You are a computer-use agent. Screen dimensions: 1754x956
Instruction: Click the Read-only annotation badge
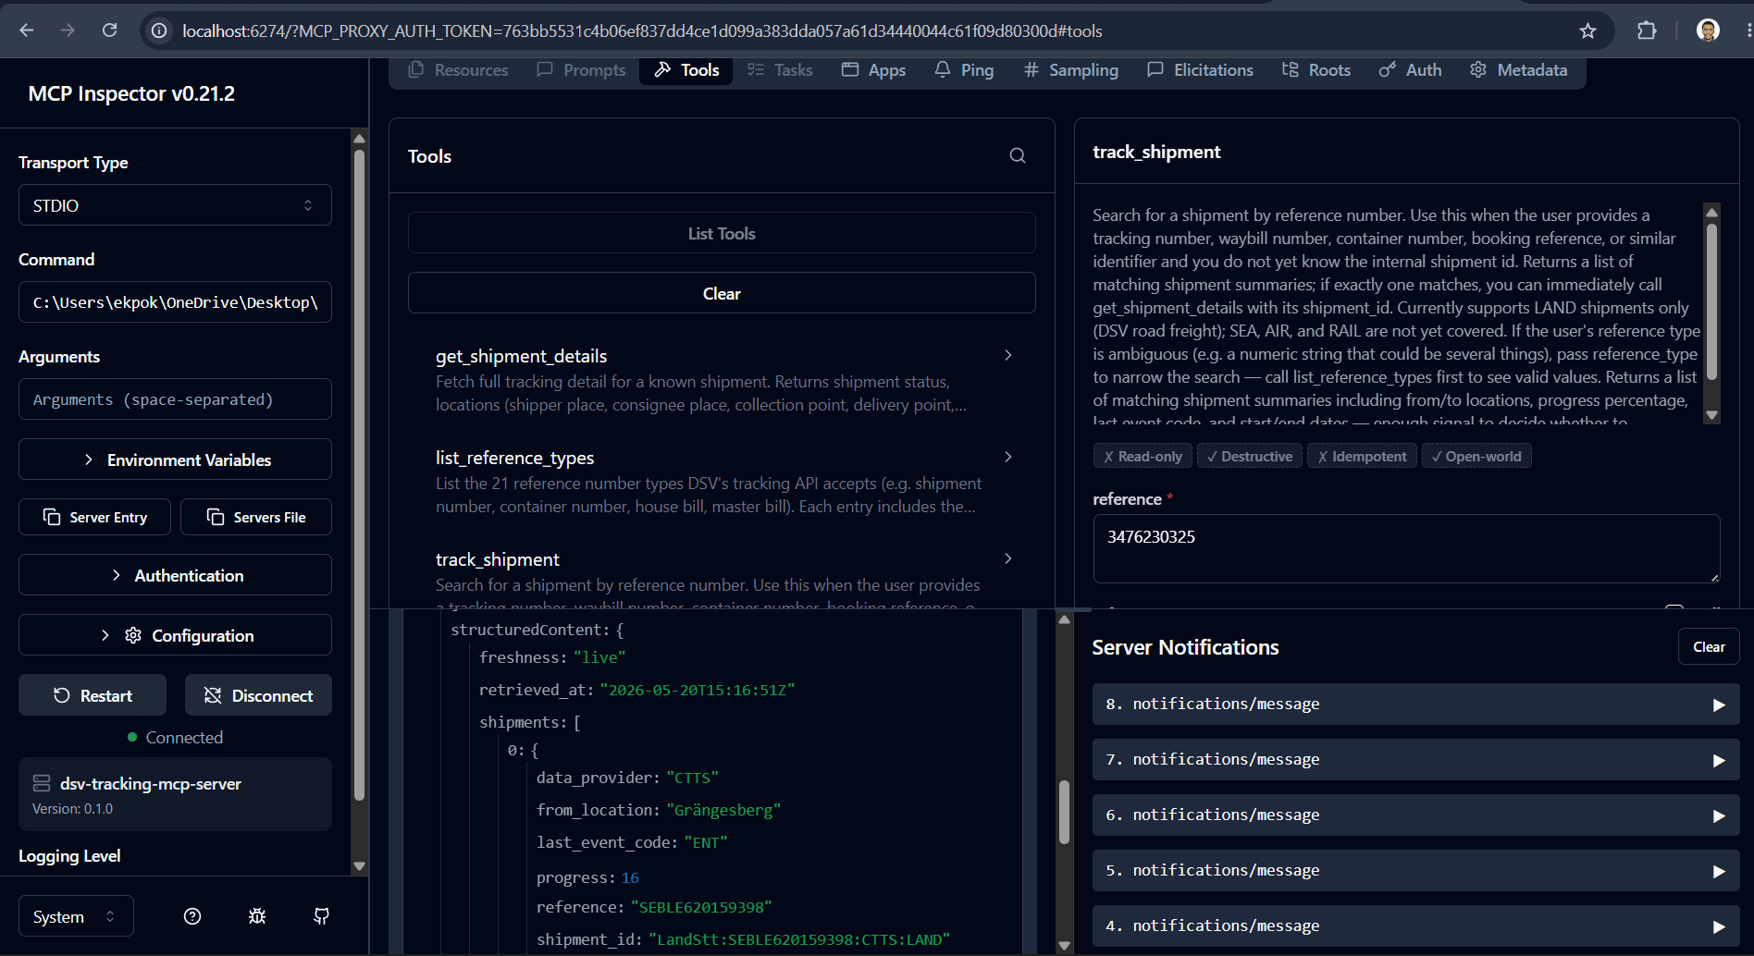[x=1143, y=456]
